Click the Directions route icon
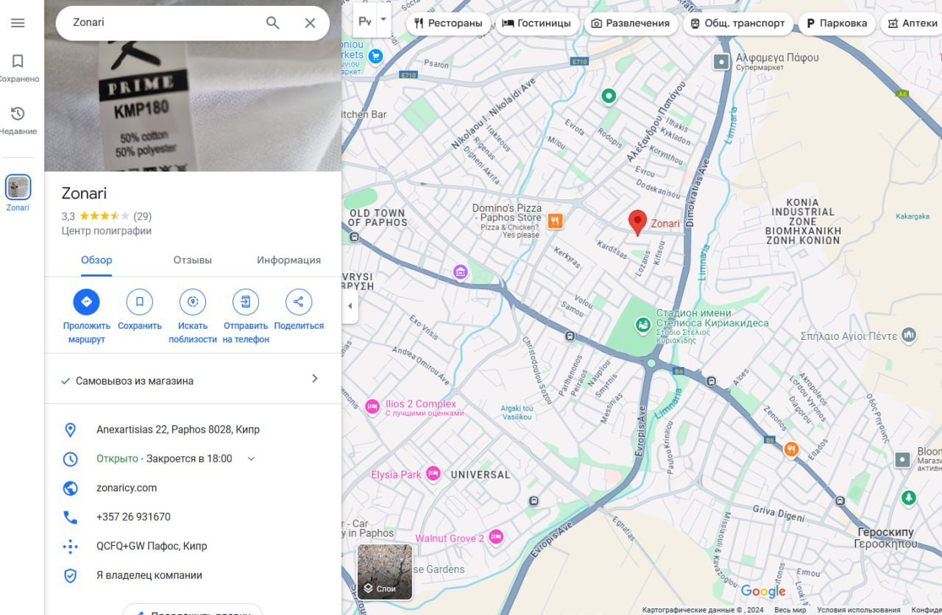The image size is (942, 615). coord(86,302)
